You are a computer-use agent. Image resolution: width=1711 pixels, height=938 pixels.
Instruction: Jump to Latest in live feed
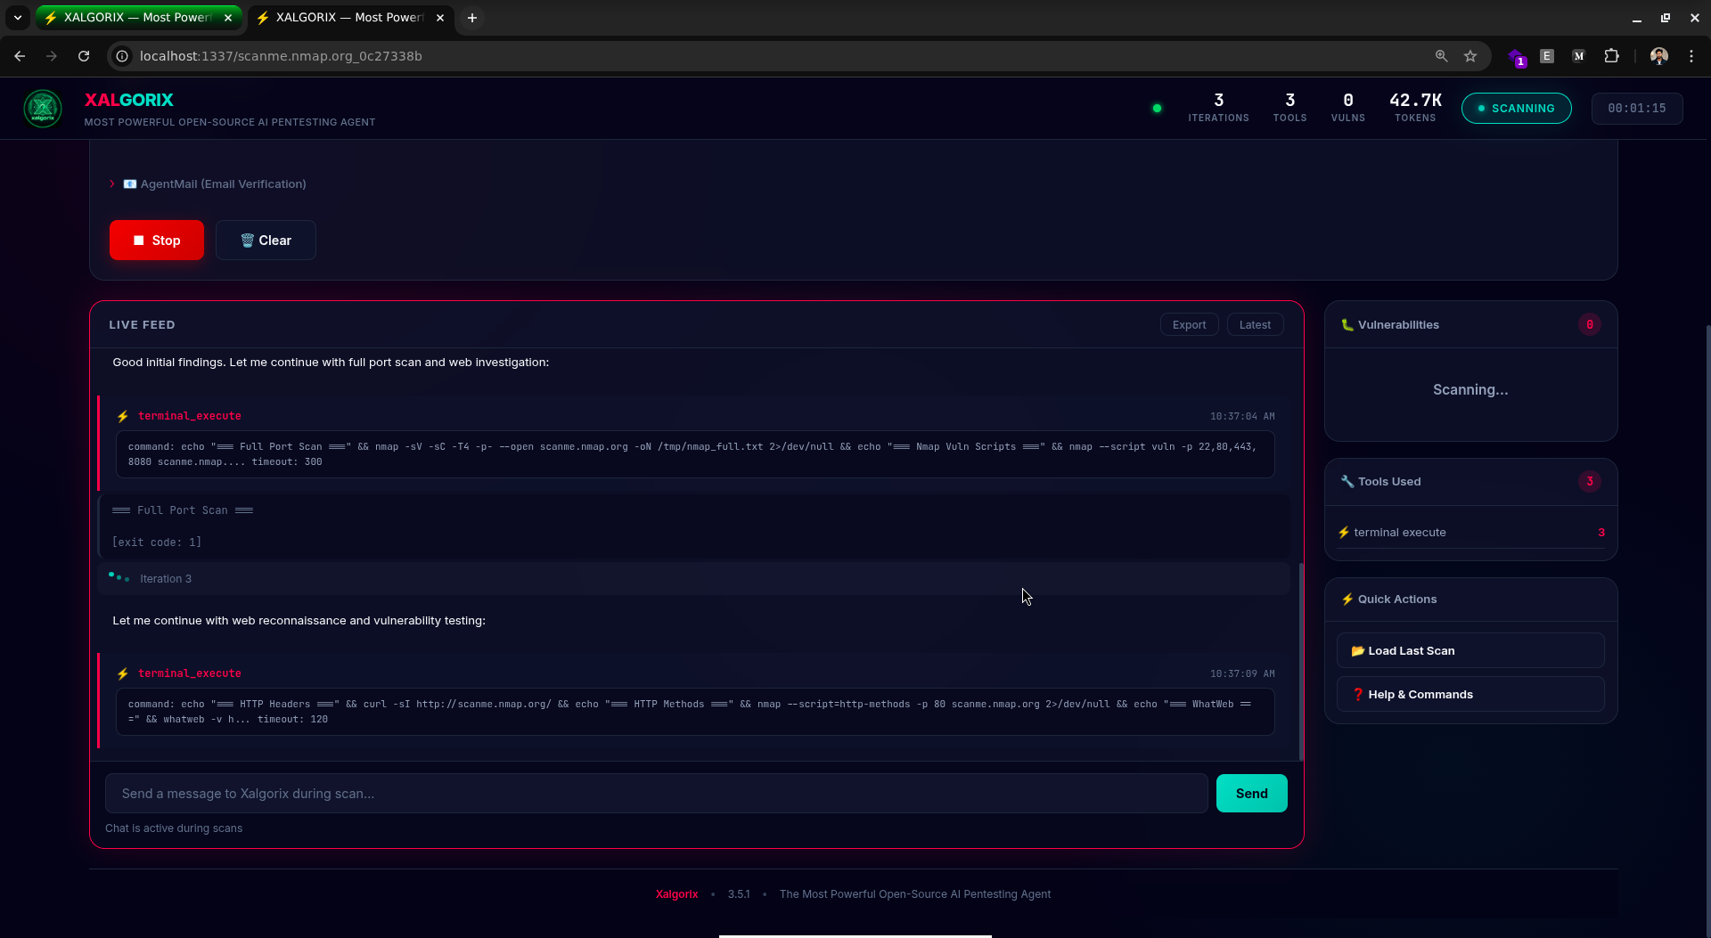pos(1255,325)
